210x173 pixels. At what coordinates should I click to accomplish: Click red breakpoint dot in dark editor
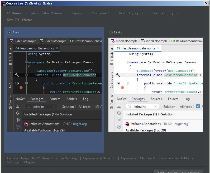21,88
